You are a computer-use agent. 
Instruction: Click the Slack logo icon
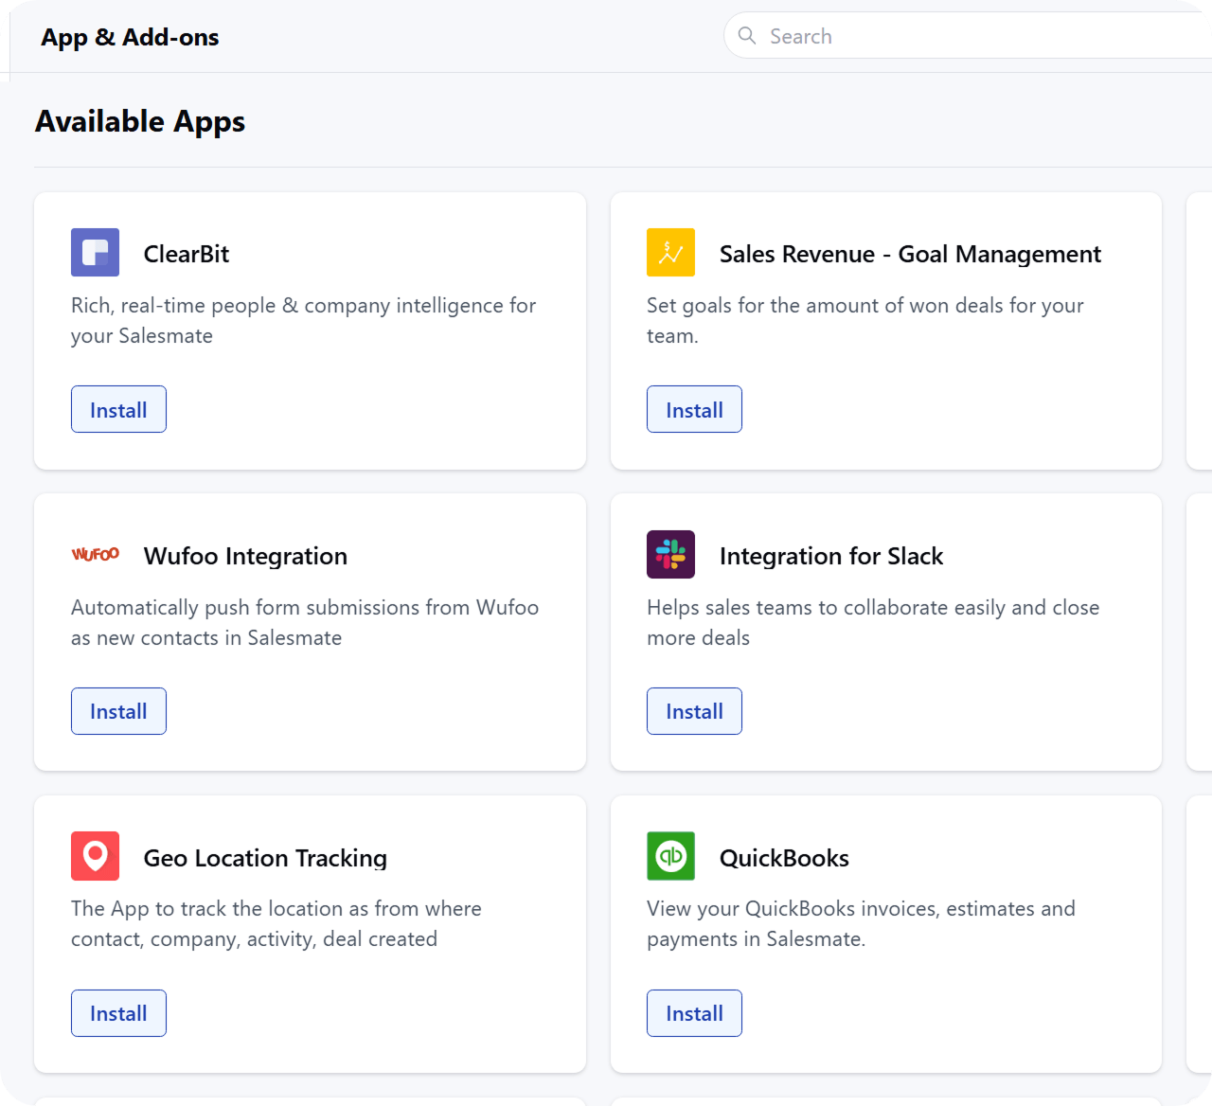pos(670,554)
